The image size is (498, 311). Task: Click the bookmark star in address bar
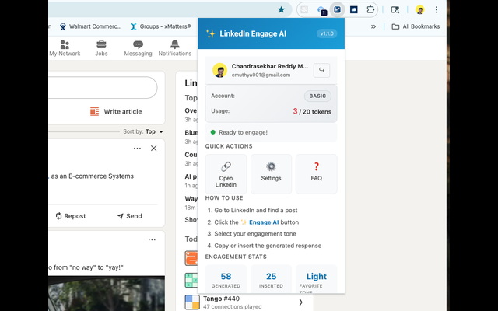(x=281, y=10)
